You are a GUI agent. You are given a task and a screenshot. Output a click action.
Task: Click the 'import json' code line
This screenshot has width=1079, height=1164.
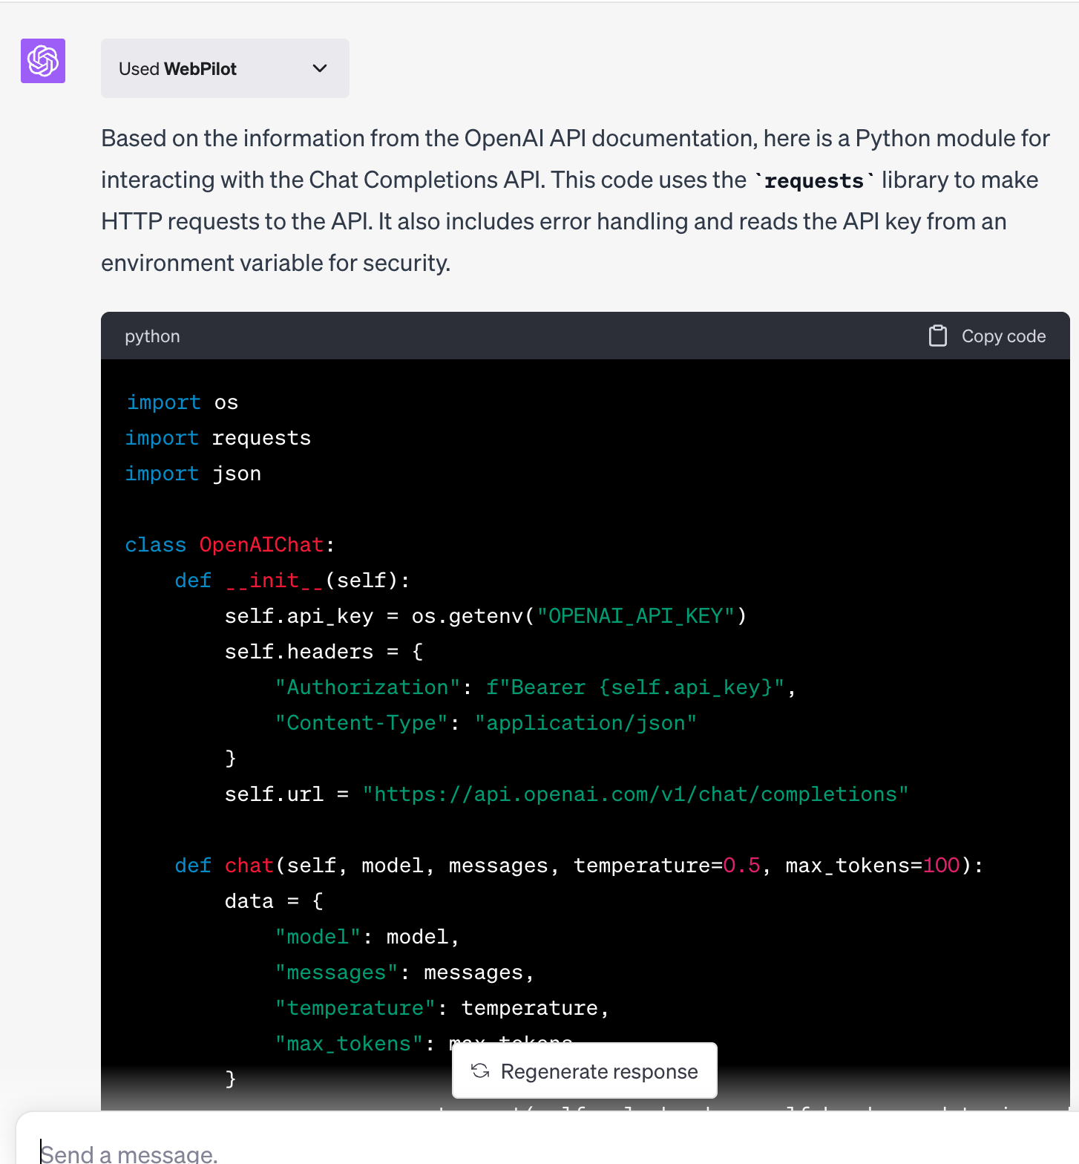pyautogui.click(x=194, y=474)
